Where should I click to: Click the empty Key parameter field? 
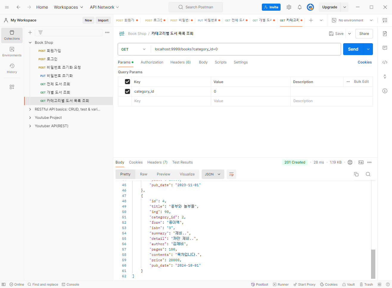(x=171, y=101)
